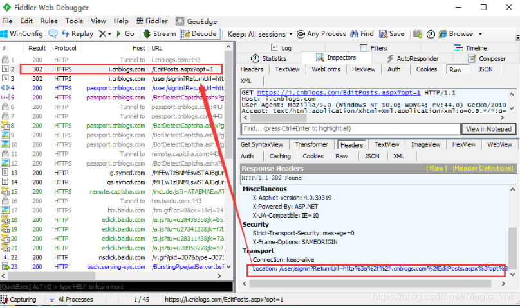Click the CSS icon of session 5
This screenshot has width=520, height=308.
tap(5, 98)
